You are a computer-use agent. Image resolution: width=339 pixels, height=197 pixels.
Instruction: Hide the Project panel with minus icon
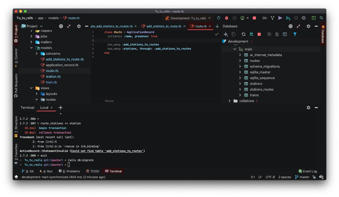[87, 26]
